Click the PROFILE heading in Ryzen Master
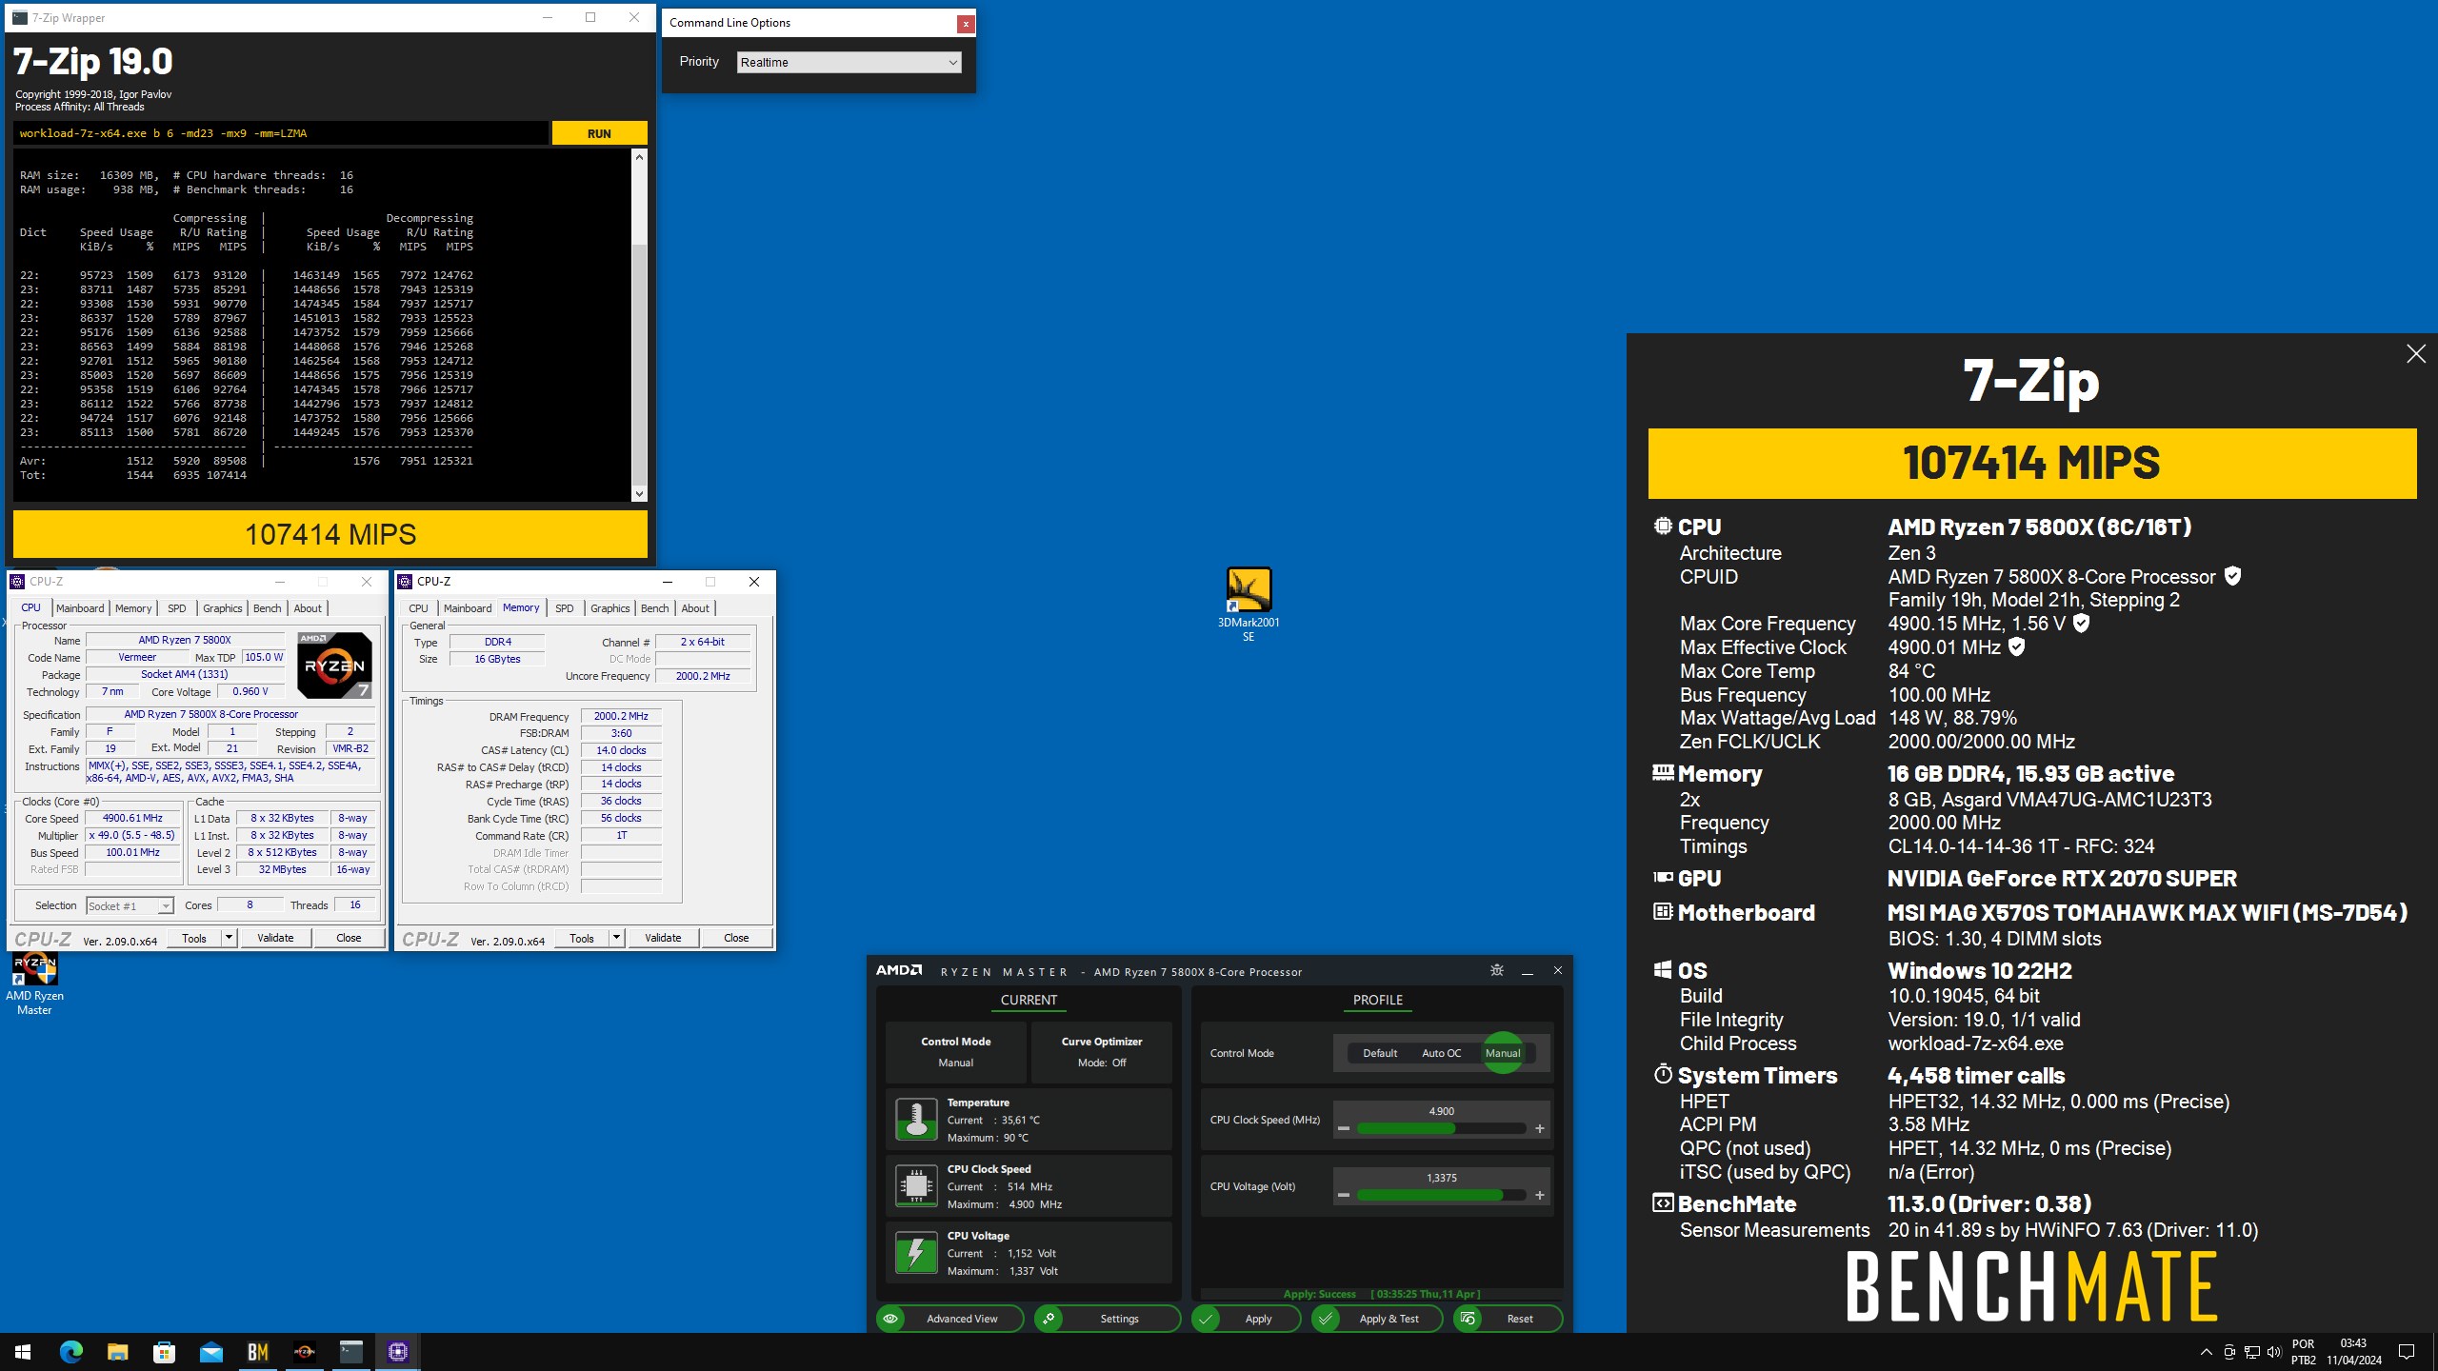This screenshot has width=2438, height=1371. pos(1378,1000)
